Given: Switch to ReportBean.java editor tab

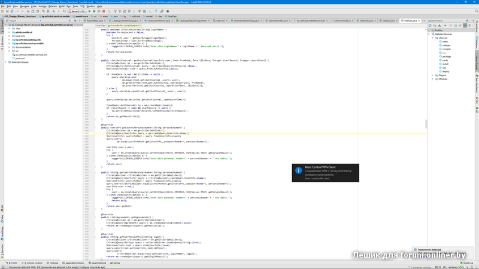Looking at the screenshot, I should point(95,20).
